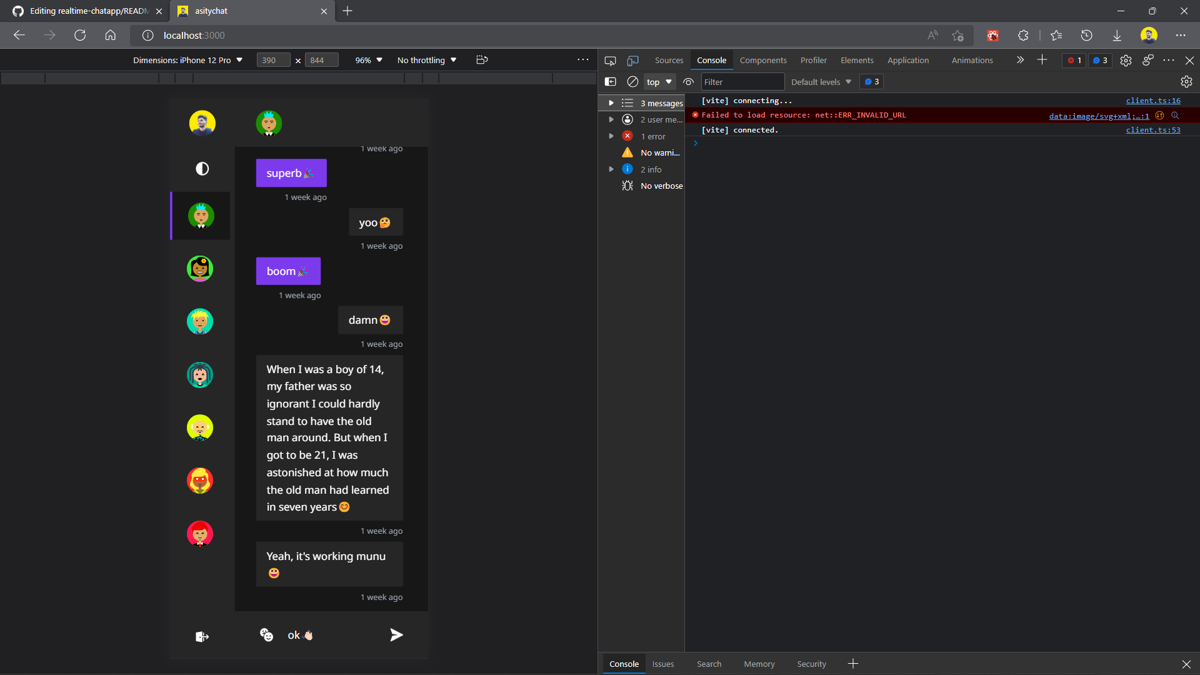This screenshot has width=1200, height=675.
Task: Open the Default levels dropdown
Action: point(821,82)
